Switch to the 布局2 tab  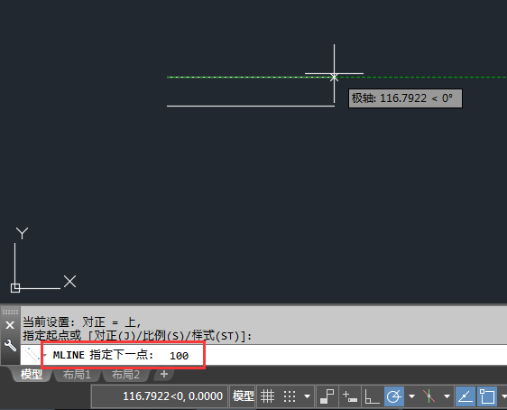(x=125, y=375)
